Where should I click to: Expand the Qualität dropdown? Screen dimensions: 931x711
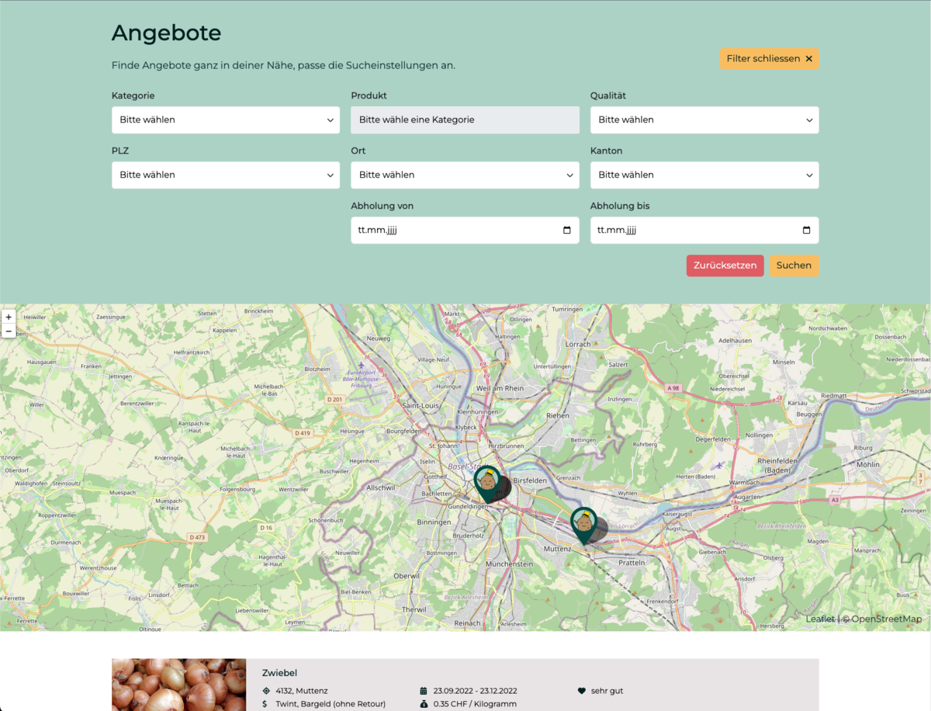point(704,120)
